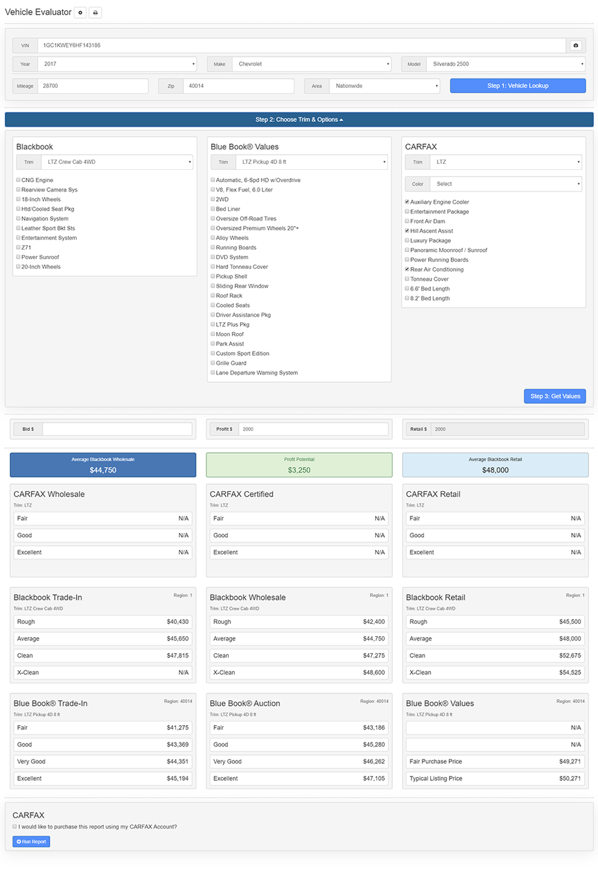Enable Rearview Camera Sys option
Screen dimensions: 598x869
18,189
